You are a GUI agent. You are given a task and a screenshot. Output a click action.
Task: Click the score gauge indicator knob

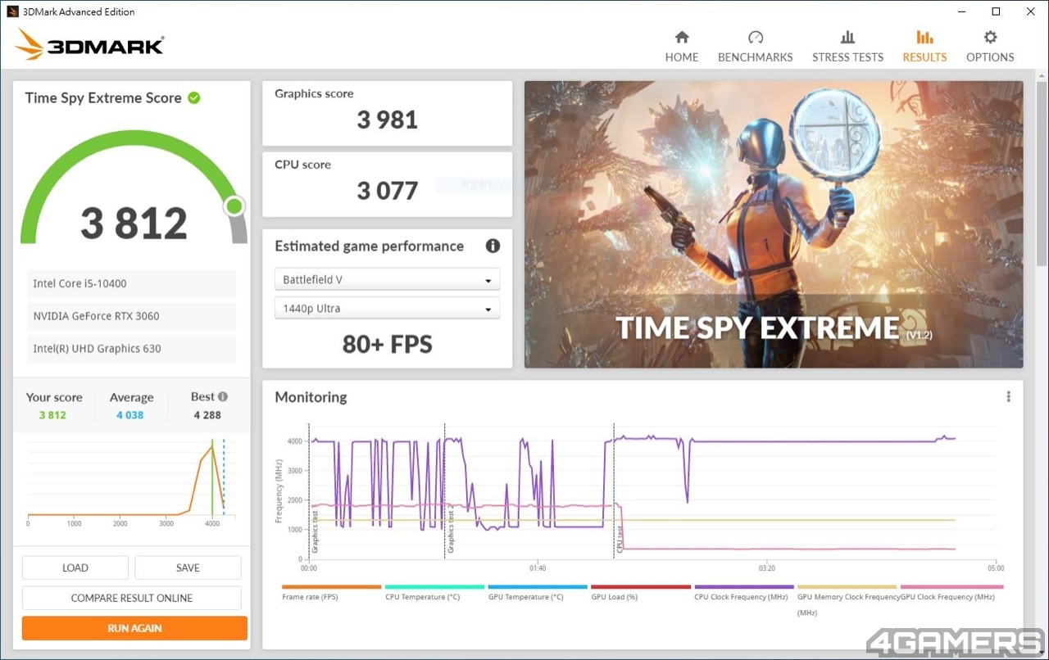click(x=234, y=206)
